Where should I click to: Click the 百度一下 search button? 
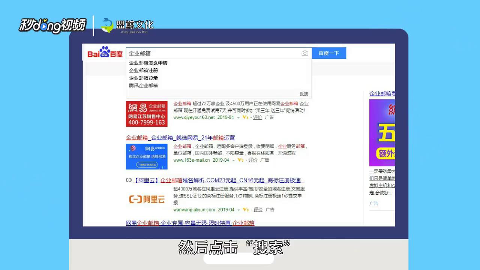(329, 53)
